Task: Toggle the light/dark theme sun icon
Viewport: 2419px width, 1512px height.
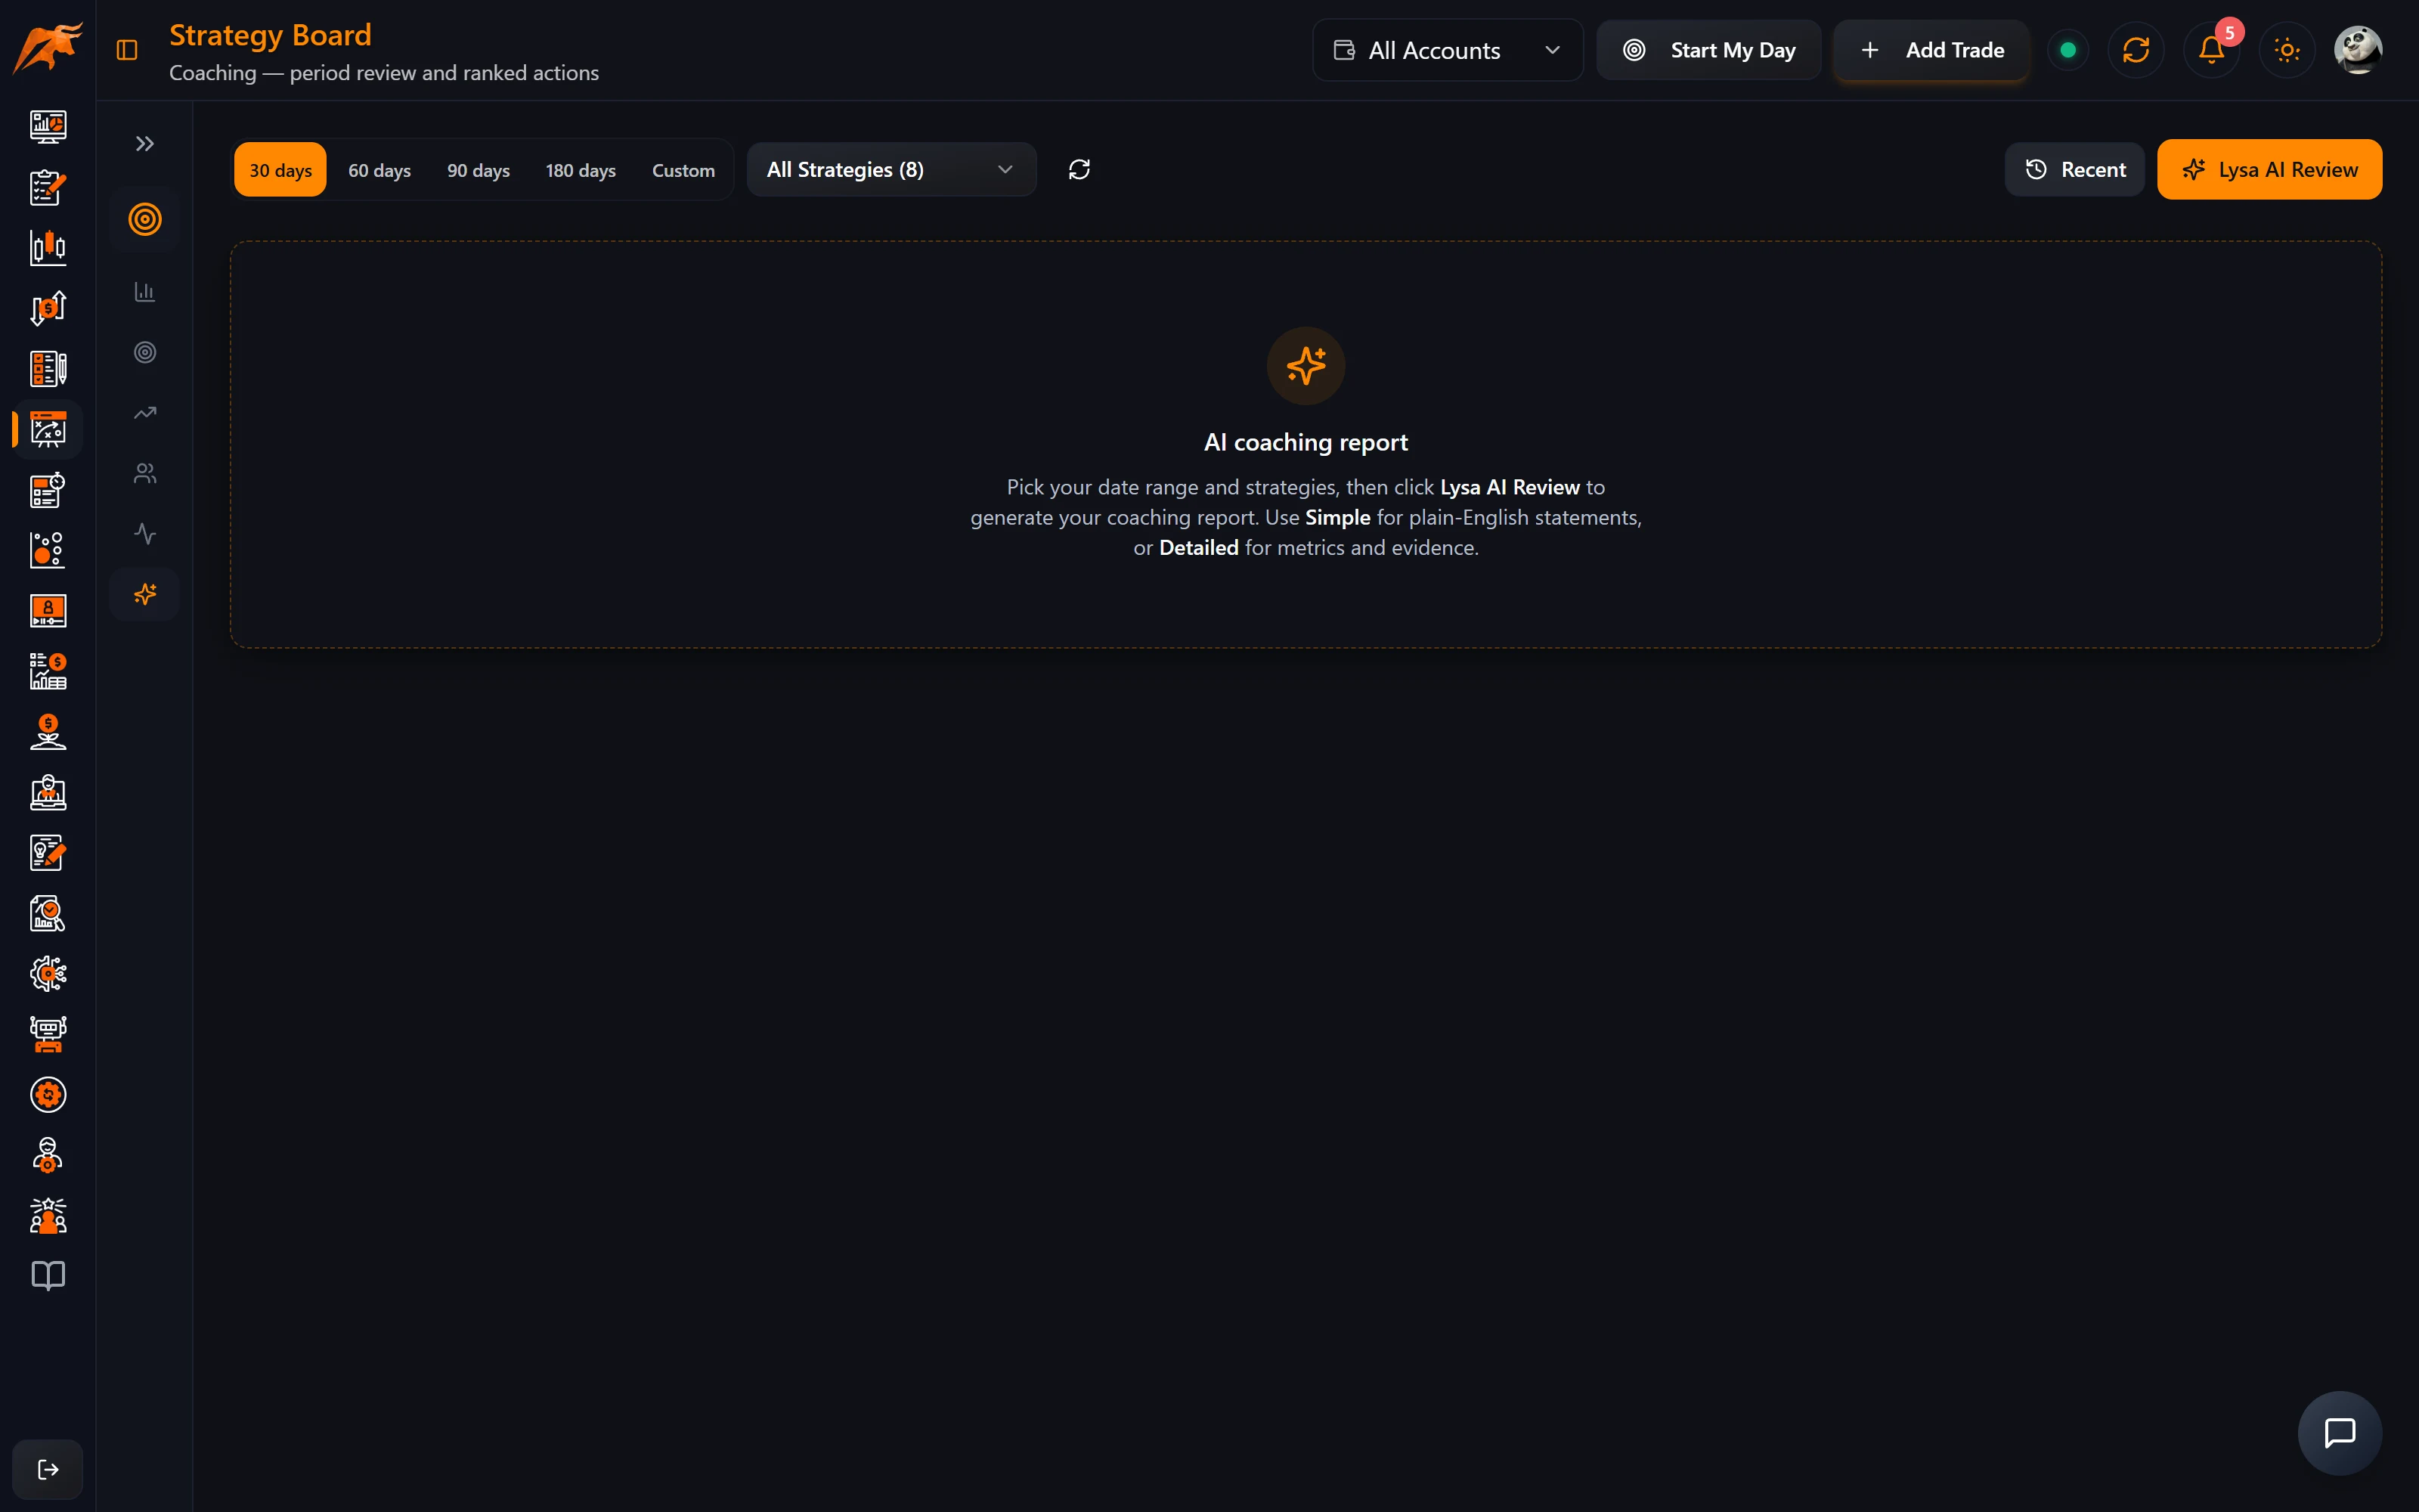Action: [2287, 50]
